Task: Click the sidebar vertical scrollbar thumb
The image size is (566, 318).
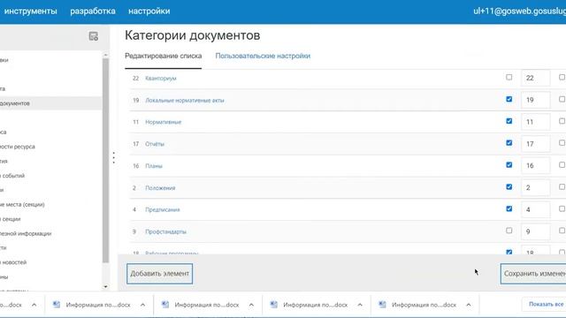Action: coord(105,161)
